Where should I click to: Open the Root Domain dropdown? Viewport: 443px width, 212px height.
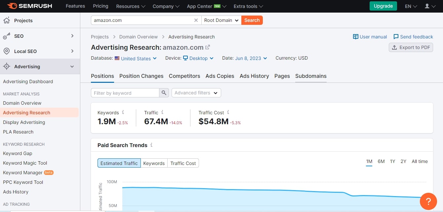(221, 20)
